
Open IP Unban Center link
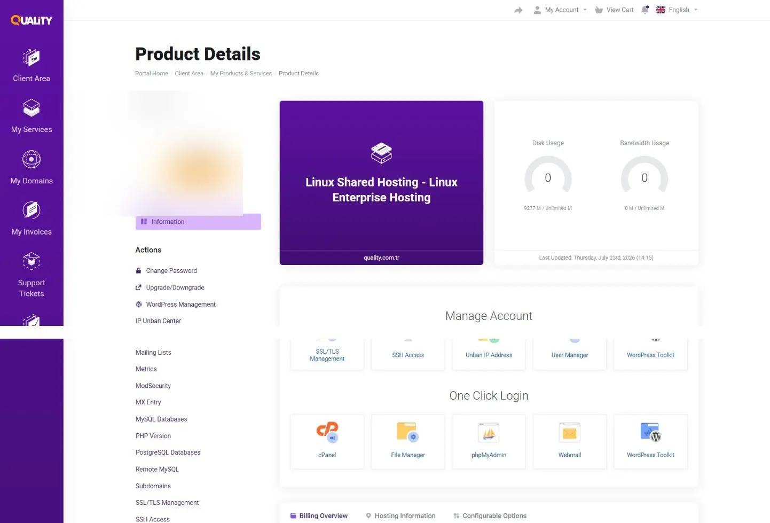tap(158, 321)
